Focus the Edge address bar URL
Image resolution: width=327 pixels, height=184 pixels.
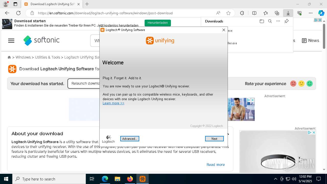pos(105,13)
